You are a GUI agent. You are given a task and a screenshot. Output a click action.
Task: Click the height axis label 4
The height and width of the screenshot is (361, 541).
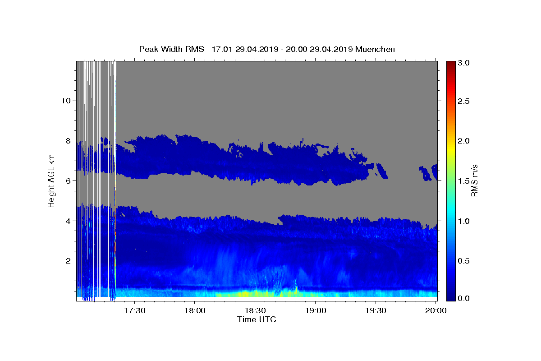pos(68,221)
